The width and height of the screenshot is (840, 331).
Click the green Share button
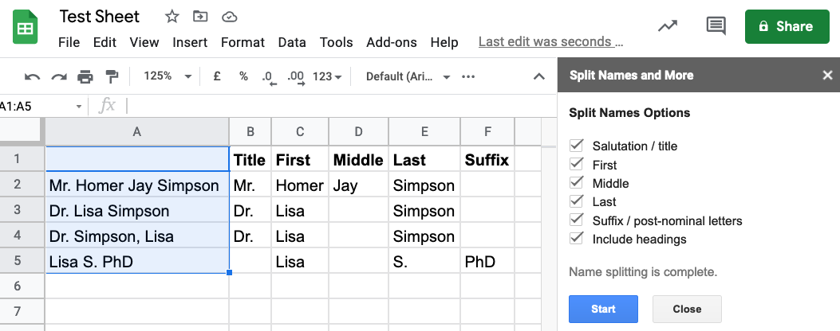tap(787, 26)
